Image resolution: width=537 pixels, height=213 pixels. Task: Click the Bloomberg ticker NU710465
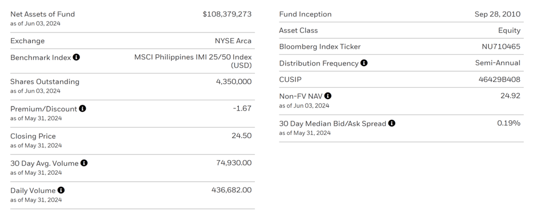pos(501,47)
